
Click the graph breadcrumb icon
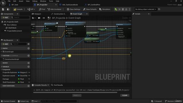(x=49, y=18)
